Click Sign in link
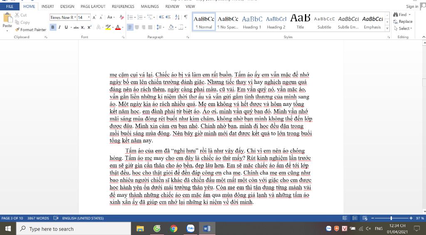Image resolution: width=426 pixels, height=235 pixels. coord(412,7)
